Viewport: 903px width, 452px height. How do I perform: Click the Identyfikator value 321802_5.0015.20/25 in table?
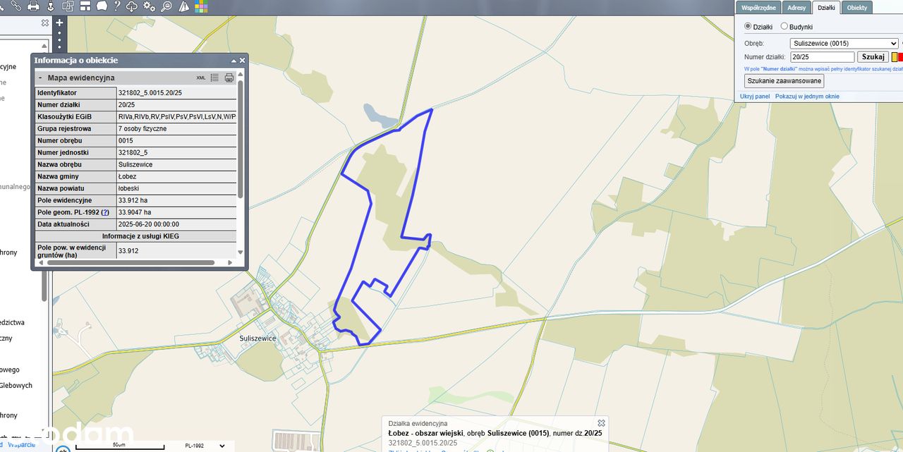coord(176,92)
